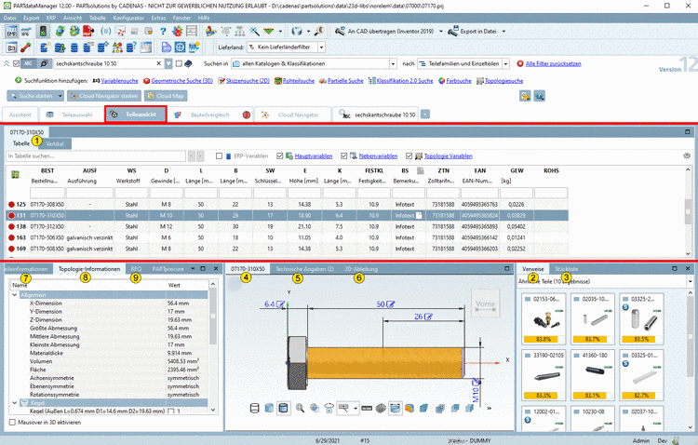
Task: Enable the ERP-Variablen checkbox
Action: click(x=219, y=155)
